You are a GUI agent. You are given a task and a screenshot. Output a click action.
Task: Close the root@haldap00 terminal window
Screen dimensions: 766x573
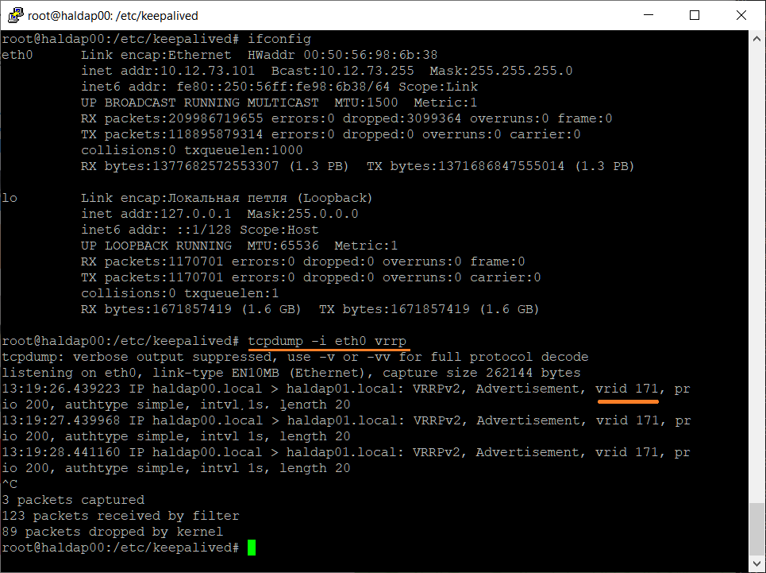click(741, 15)
